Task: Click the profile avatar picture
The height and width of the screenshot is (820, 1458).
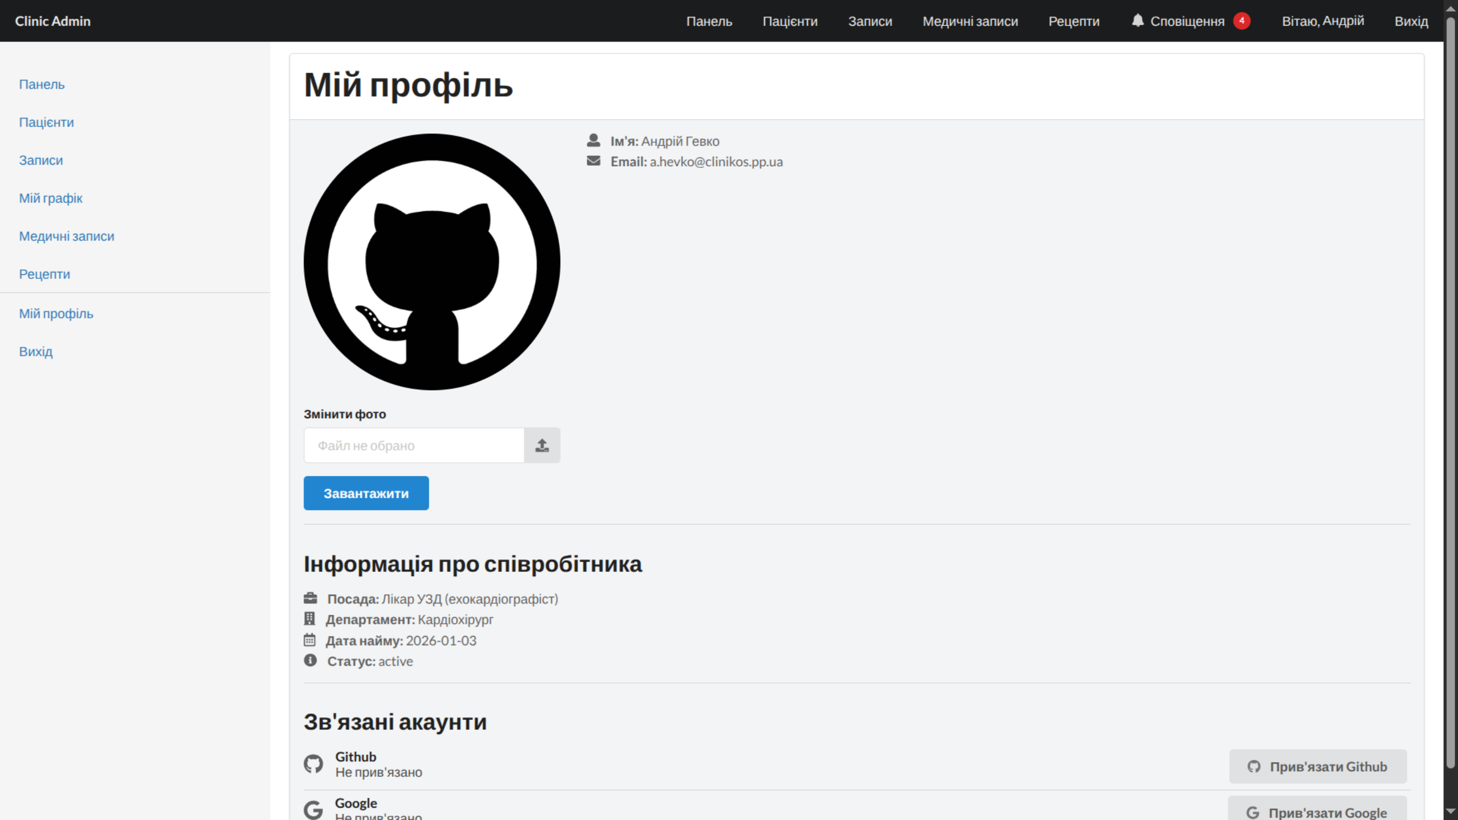Action: (432, 261)
